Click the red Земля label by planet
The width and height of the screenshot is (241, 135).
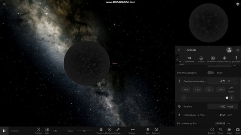click(x=114, y=63)
